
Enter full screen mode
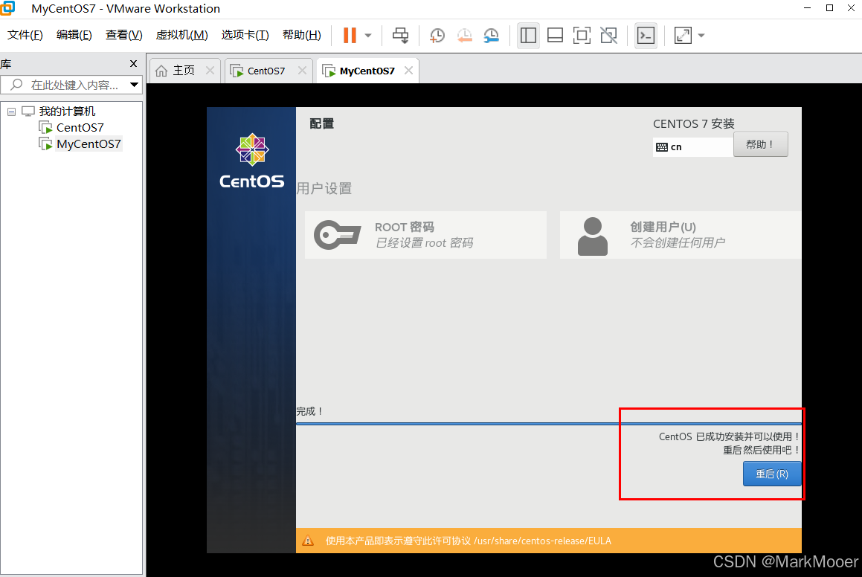(x=582, y=35)
